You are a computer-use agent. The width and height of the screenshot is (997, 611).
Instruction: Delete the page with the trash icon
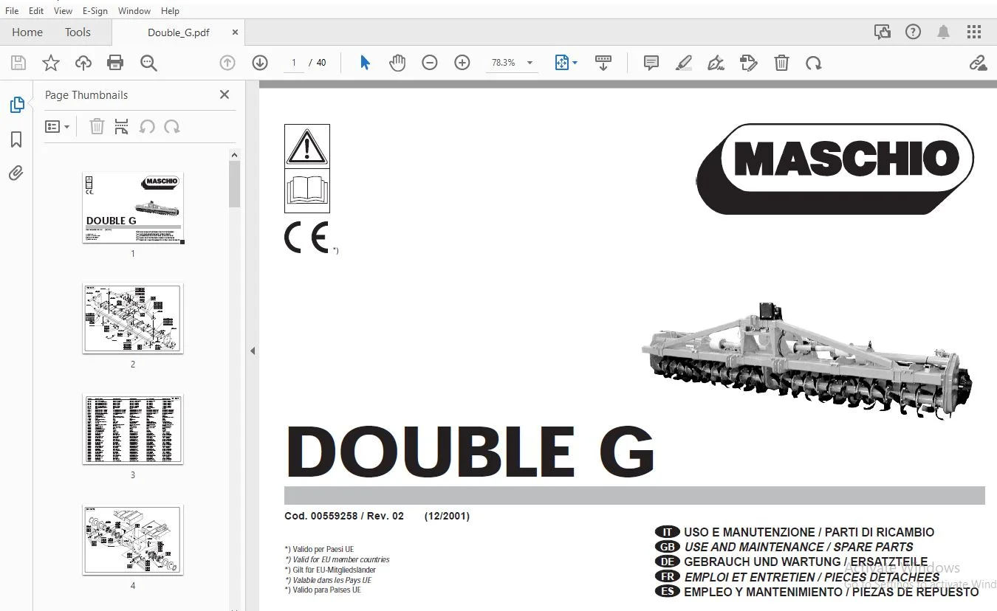[781, 63]
